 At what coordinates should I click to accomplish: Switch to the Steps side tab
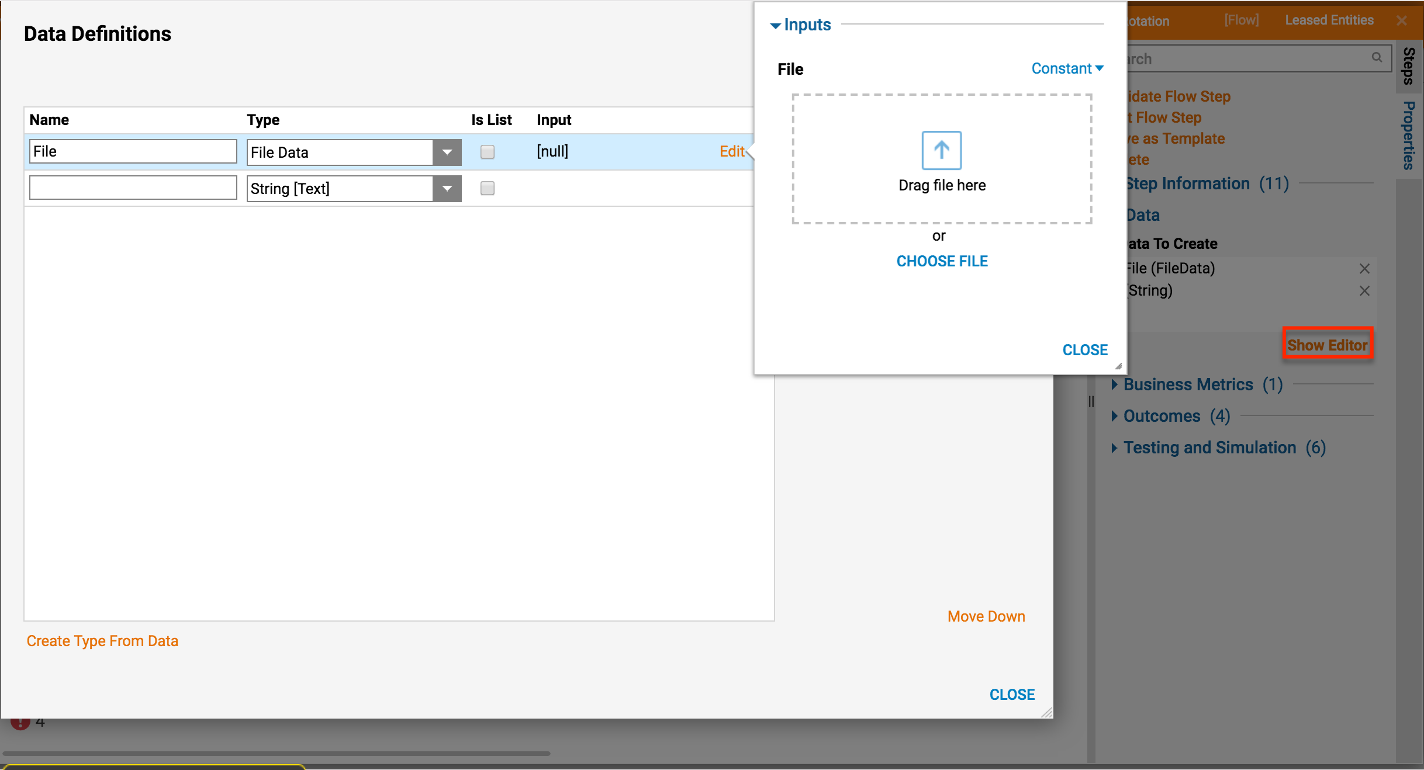pyautogui.click(x=1409, y=65)
